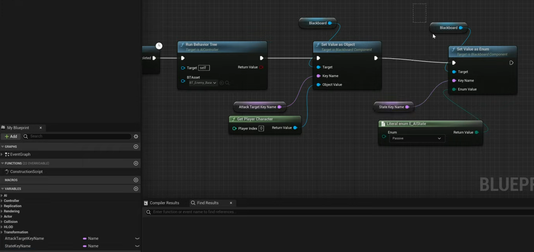Click the Set Value as Enum output exec pin

point(511,63)
